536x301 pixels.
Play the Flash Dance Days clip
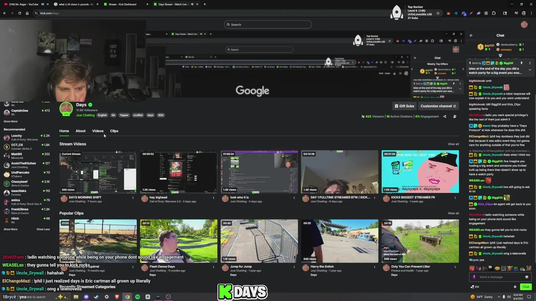click(178, 241)
